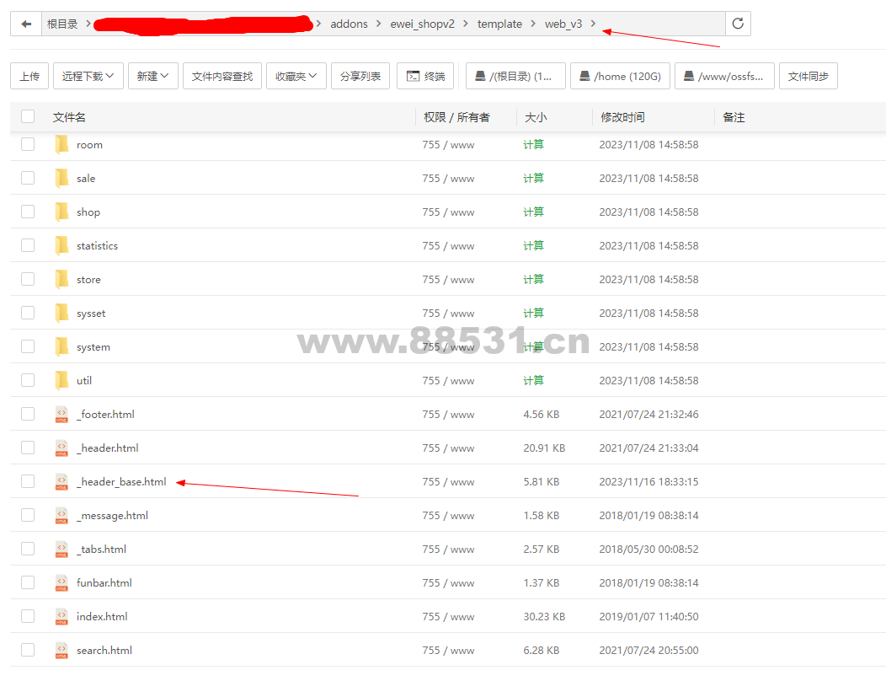
Task: Open the statistics folder icon
Action: [61, 245]
